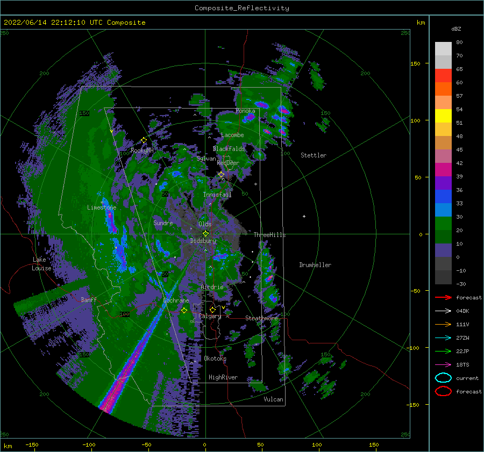Screen dimensions: 484x452
Task: Click the Sundre city label
Action: [x=163, y=223]
